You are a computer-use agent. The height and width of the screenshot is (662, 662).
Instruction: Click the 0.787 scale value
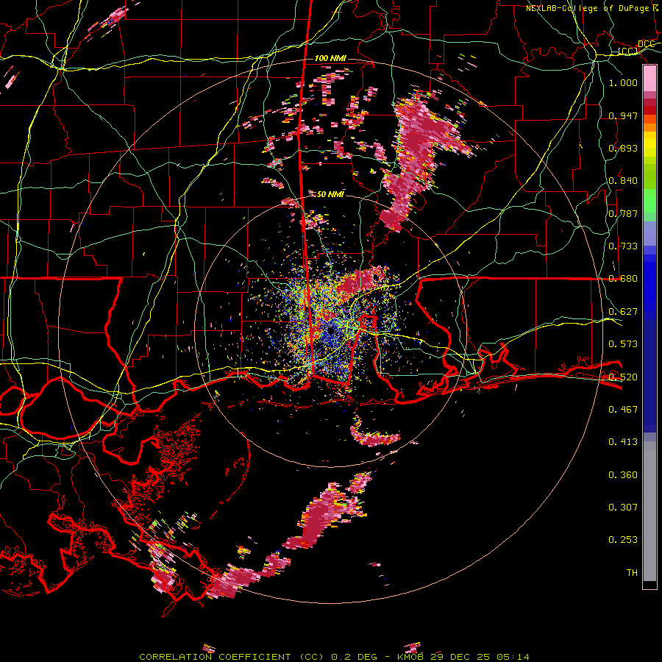pos(623,213)
